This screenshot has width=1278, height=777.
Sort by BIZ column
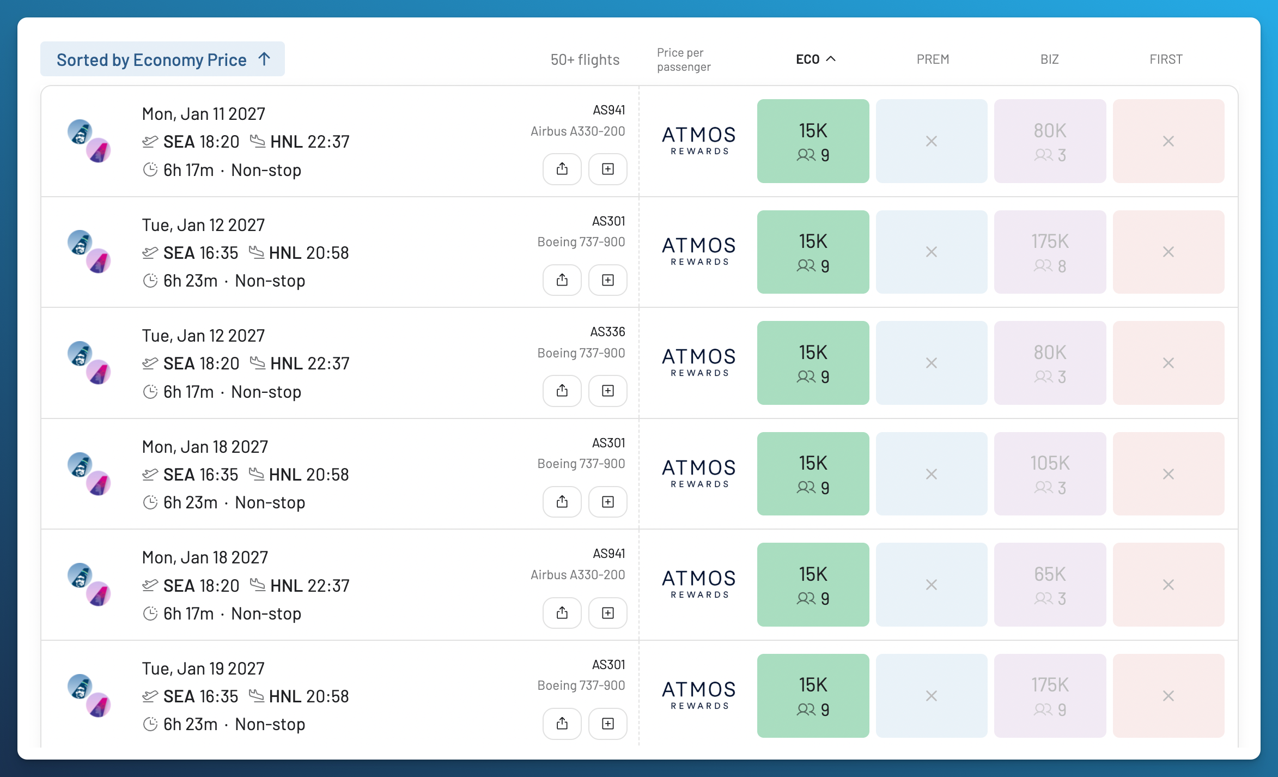1049,59
